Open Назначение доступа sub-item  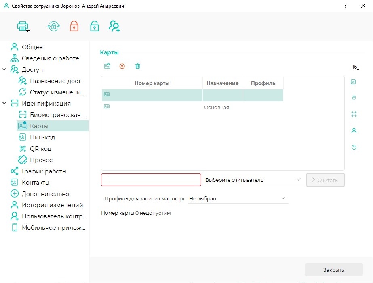pos(57,81)
